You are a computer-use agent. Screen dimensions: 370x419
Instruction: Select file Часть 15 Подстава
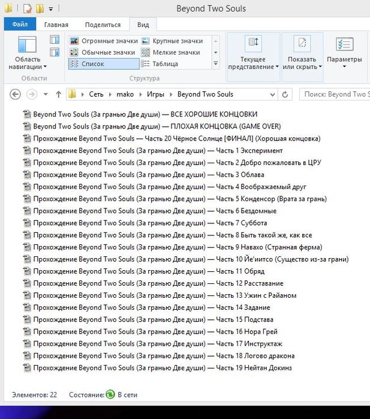point(148,319)
